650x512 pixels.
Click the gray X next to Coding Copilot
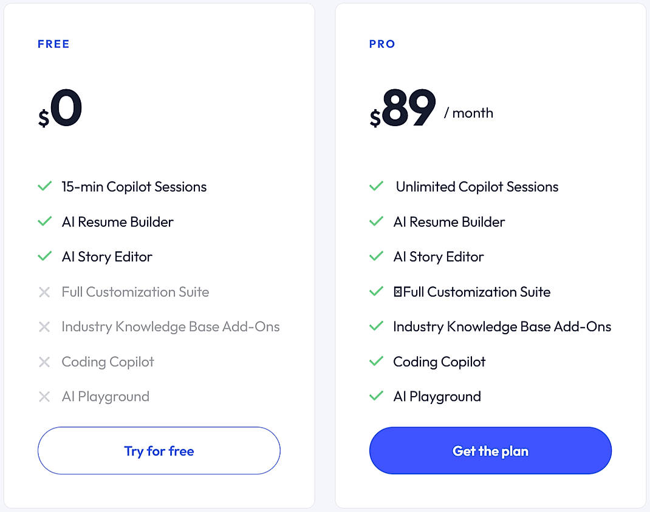pos(44,362)
